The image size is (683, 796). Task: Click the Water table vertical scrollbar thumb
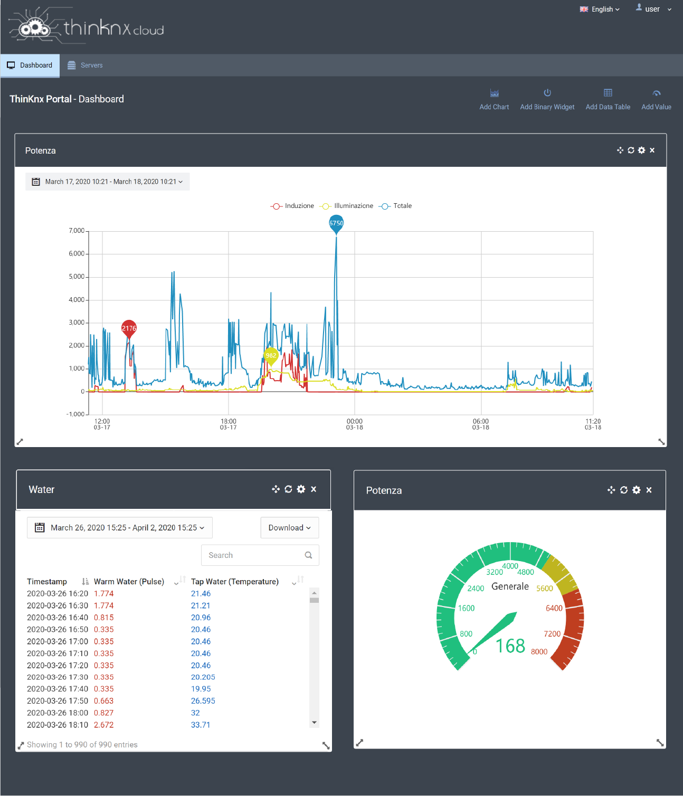[314, 600]
